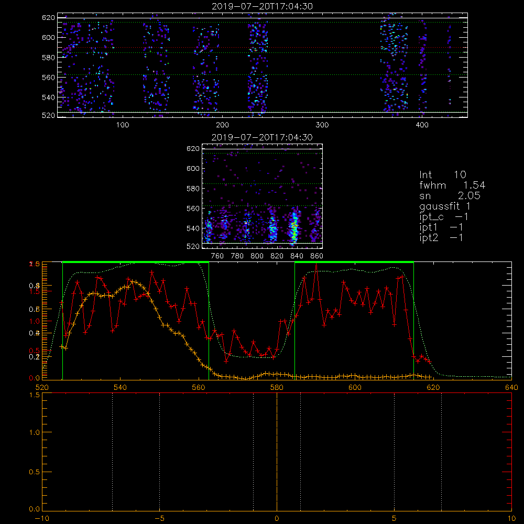
Task: Click y-axis label 540 of the small image
Action: (193, 228)
